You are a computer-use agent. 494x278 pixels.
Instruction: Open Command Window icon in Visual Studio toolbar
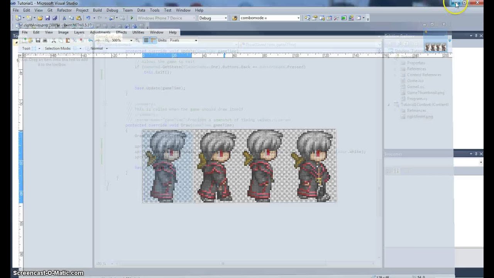pyautogui.click(x=359, y=18)
